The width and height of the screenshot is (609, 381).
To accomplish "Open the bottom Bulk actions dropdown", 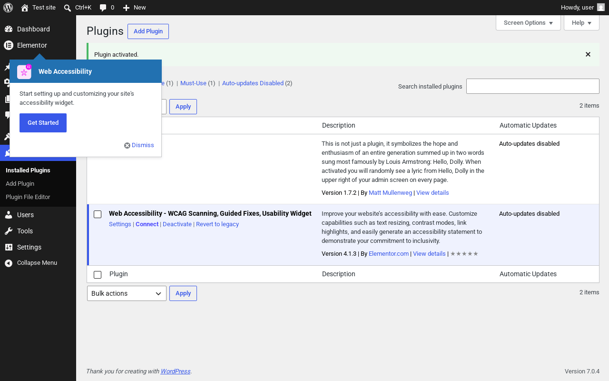I will [127, 293].
